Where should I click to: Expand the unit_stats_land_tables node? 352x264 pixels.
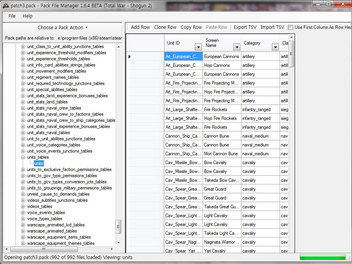click(23, 102)
